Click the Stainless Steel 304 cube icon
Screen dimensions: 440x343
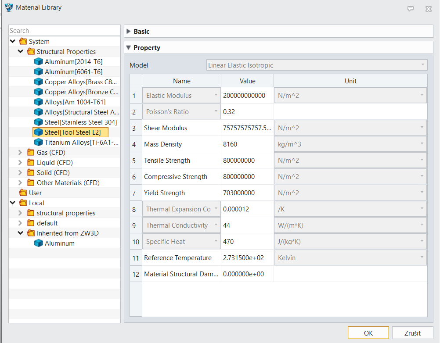[39, 122]
